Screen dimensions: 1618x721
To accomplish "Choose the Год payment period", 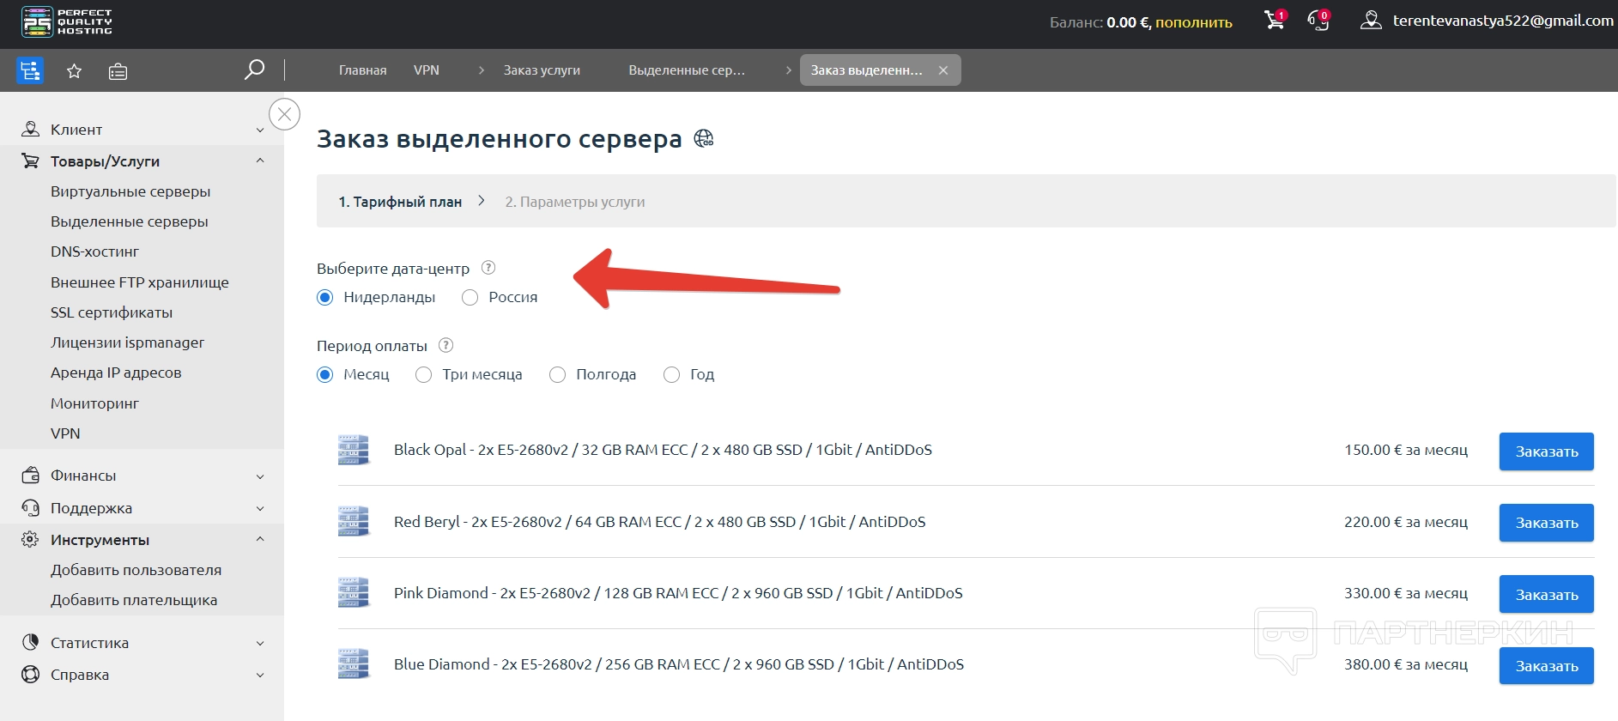I will pos(671,375).
